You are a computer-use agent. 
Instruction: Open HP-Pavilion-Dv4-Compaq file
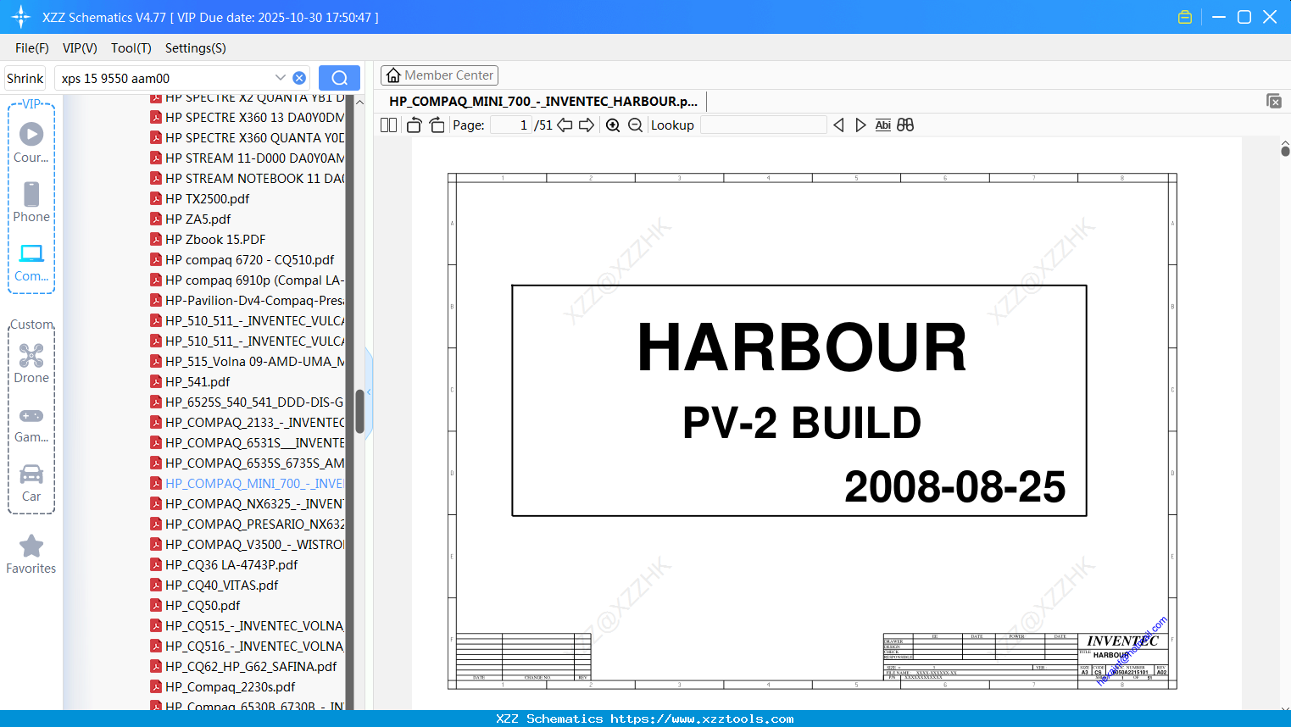point(247,300)
